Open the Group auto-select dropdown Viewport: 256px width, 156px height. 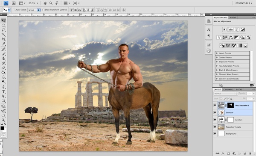(34, 10)
